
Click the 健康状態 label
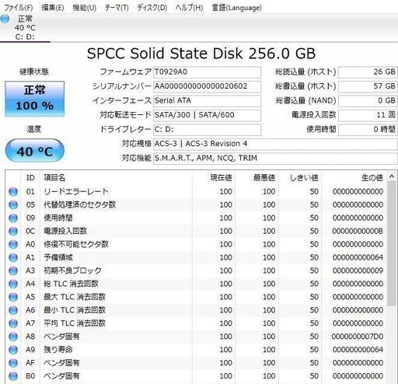pos(34,72)
